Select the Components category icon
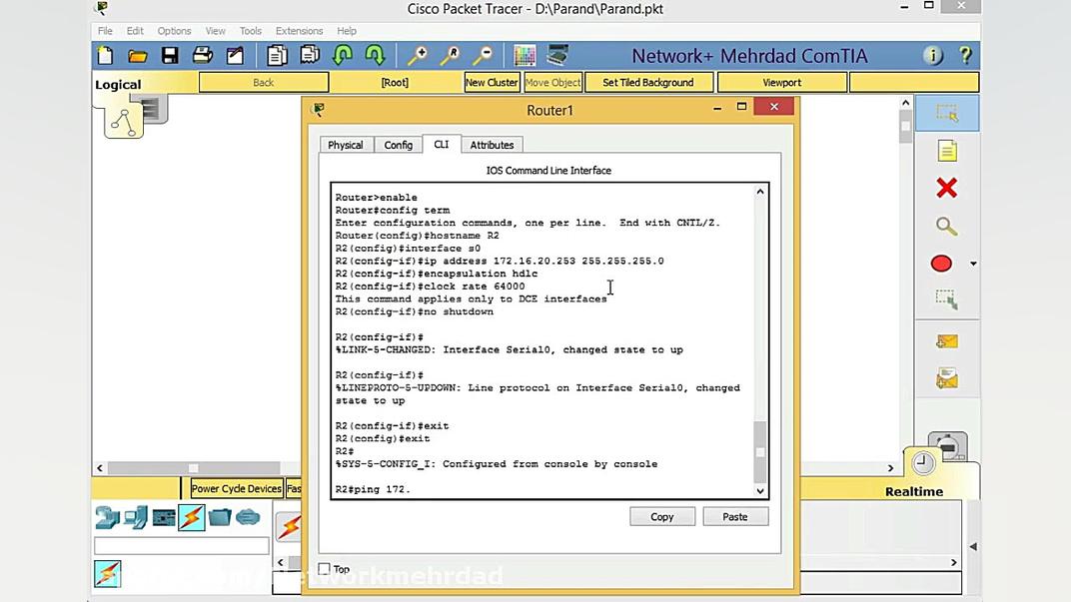Viewport: 1071px width, 602px height. [x=164, y=517]
